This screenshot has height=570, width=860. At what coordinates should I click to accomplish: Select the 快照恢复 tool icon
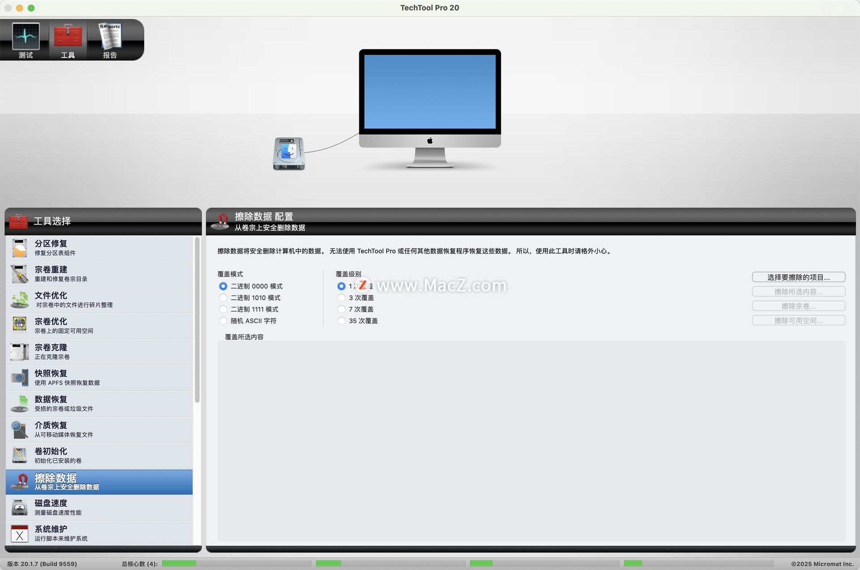click(x=19, y=378)
